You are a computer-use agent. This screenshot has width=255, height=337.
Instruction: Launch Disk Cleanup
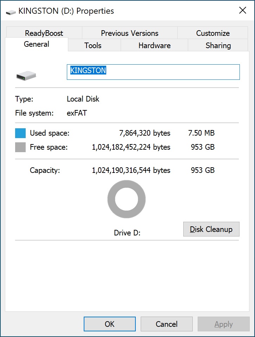click(x=211, y=229)
